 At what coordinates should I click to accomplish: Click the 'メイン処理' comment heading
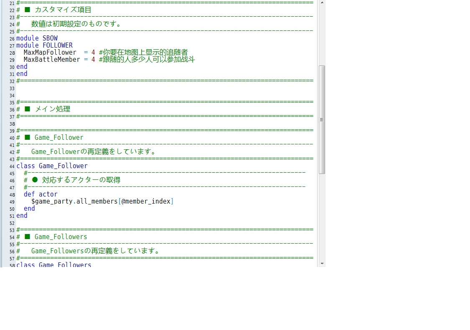(53, 109)
